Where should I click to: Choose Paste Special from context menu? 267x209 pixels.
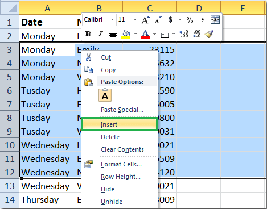point(120,110)
